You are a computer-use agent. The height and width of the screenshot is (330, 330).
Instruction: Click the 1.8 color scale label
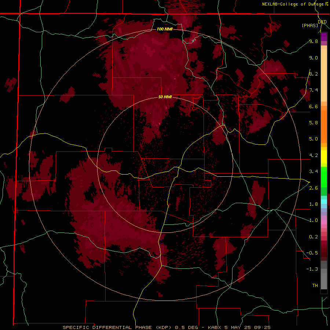[x=313, y=204]
